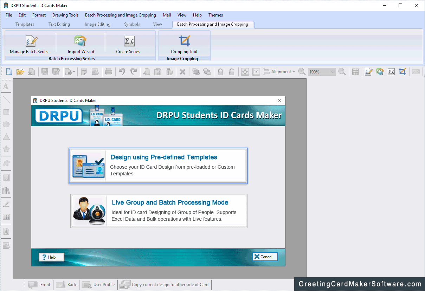Switch to the Front card side
The height and width of the screenshot is (291, 425).
(x=39, y=285)
